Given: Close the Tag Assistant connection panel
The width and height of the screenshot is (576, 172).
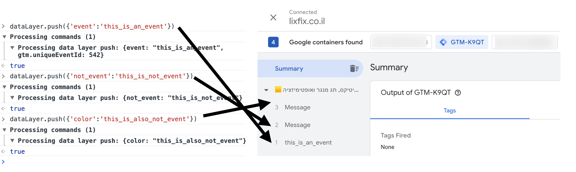Looking at the screenshot, I should [273, 18].
